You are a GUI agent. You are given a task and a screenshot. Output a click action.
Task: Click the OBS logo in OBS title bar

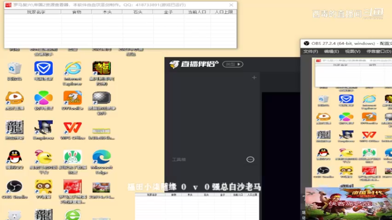[306, 44]
